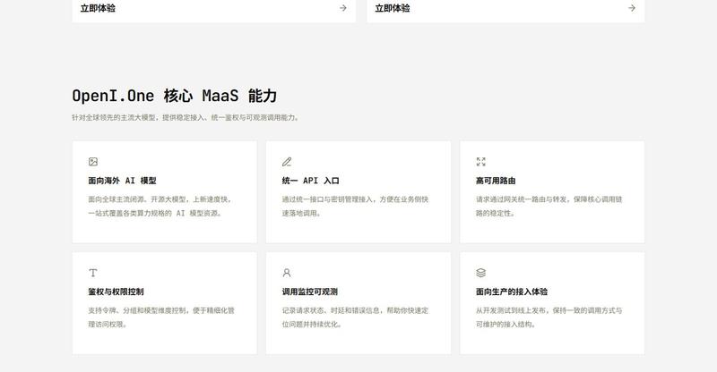
Task: Click the arrow icon on the right 立即体验 card
Action: [x=632, y=8]
